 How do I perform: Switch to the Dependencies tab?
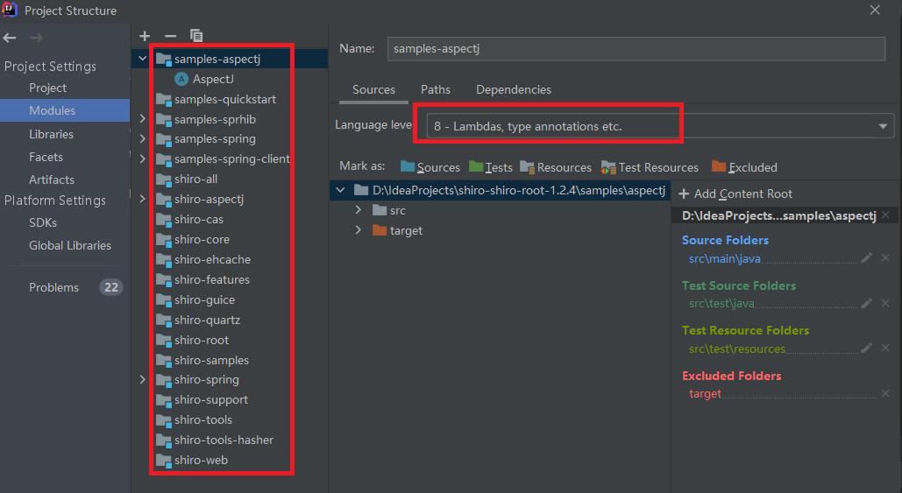[x=513, y=89]
